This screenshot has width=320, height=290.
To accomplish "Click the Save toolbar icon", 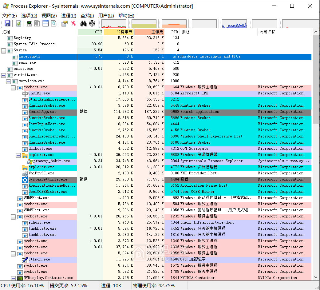I will pos(8,23).
